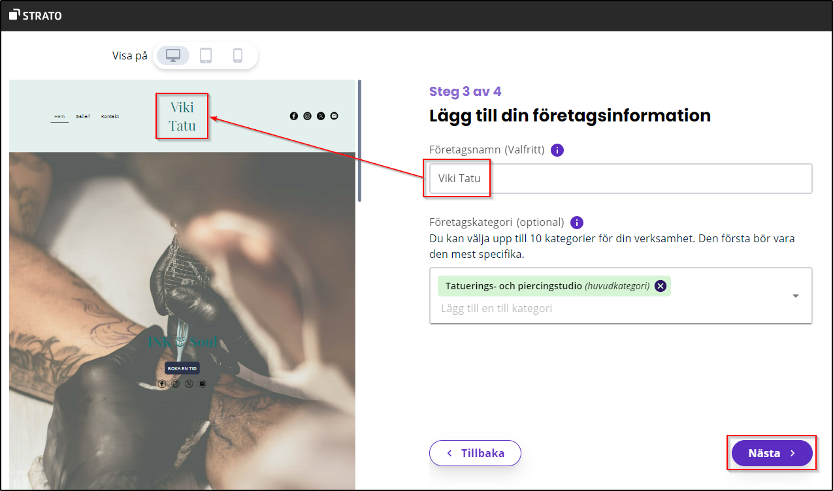The width and height of the screenshot is (833, 491).
Task: Show info tooltip for Företagsnamn
Action: pyautogui.click(x=557, y=150)
